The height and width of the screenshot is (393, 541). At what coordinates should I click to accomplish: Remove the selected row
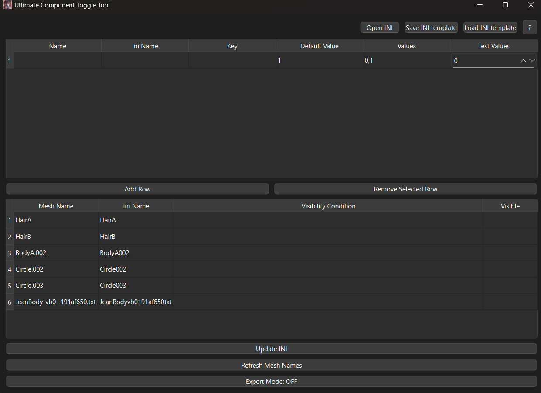405,189
